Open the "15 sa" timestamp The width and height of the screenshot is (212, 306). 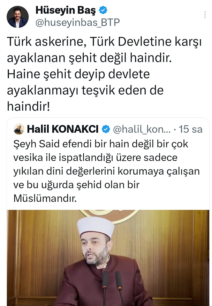coord(191,129)
